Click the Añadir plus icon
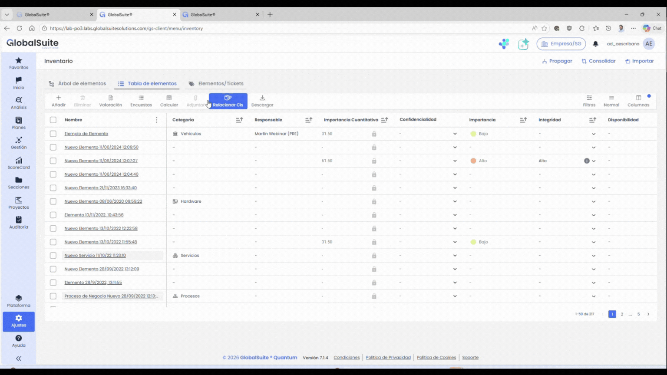Image resolution: width=667 pixels, height=375 pixels. tap(59, 98)
